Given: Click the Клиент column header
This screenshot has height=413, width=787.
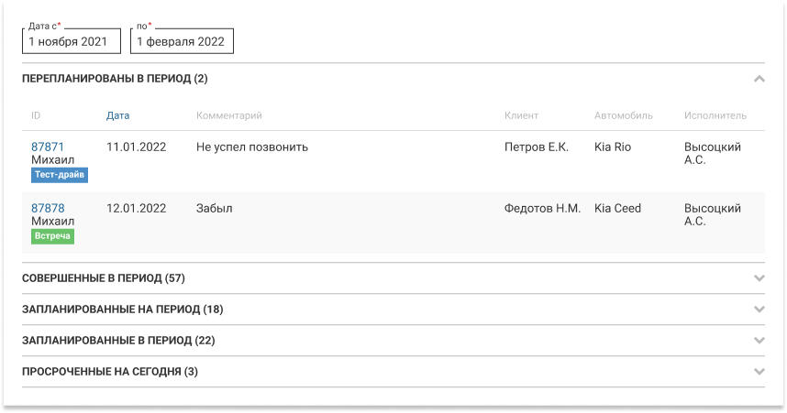Looking at the screenshot, I should [x=521, y=115].
